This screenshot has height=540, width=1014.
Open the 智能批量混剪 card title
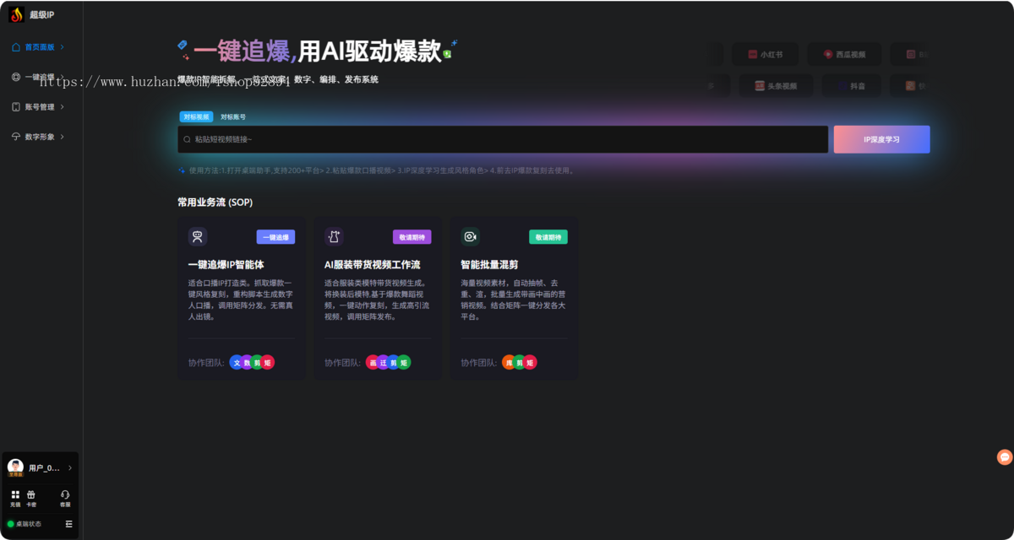[489, 264]
